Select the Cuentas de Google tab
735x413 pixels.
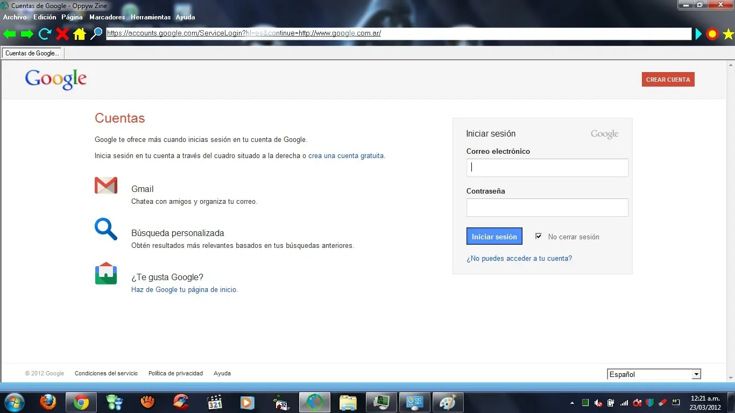coord(32,53)
